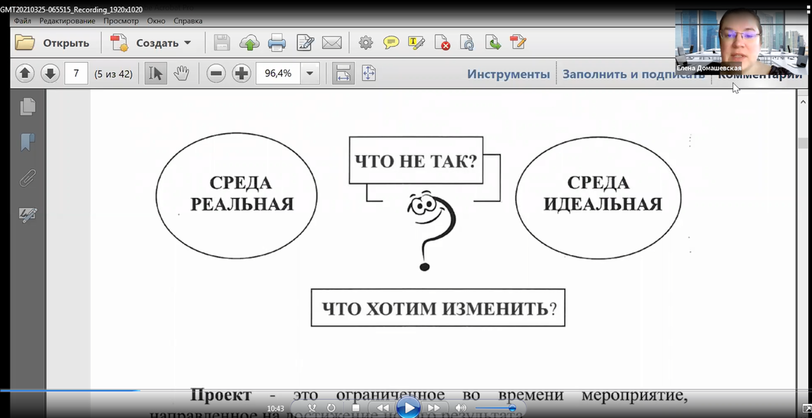Zoom in with the plus button

[x=242, y=74]
